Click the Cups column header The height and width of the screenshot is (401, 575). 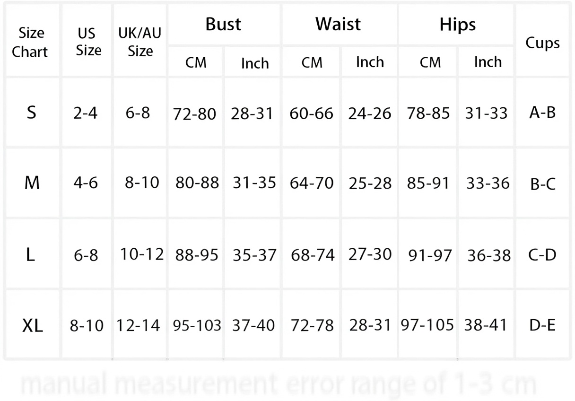click(x=542, y=43)
